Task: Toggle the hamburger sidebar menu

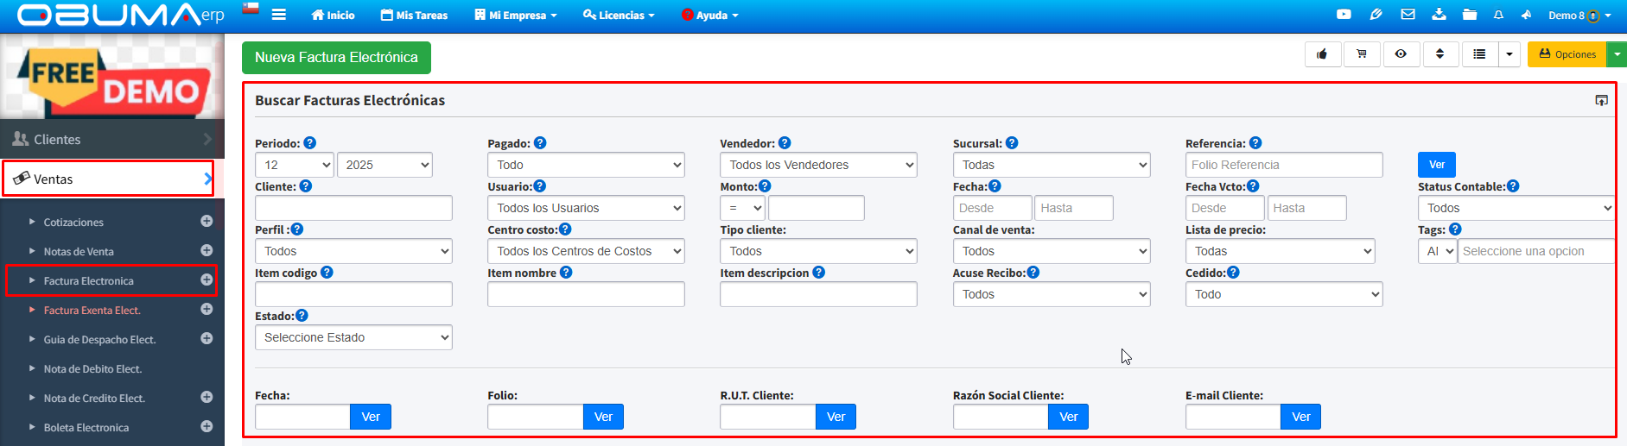Action: [278, 15]
